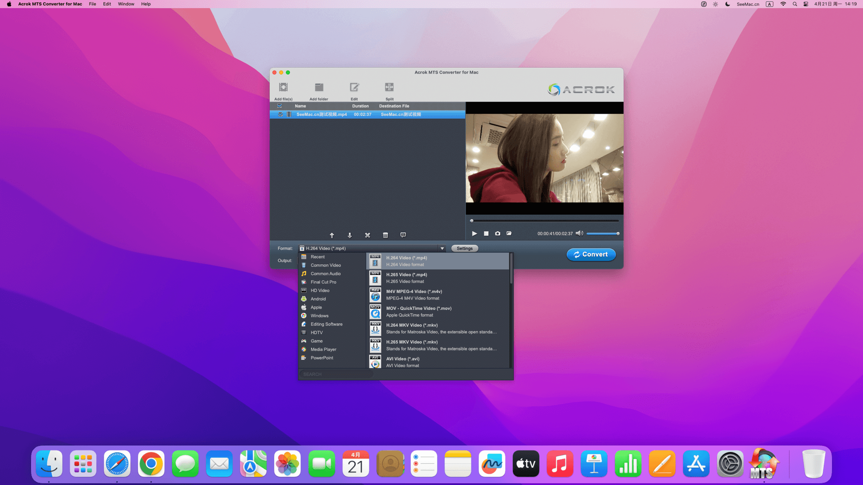This screenshot has width=863, height=485.
Task: Click the trash icon below the file list
Action: click(x=385, y=235)
